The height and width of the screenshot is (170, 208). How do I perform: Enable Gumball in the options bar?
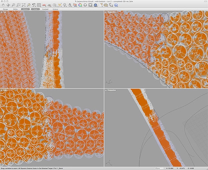[45, 9]
